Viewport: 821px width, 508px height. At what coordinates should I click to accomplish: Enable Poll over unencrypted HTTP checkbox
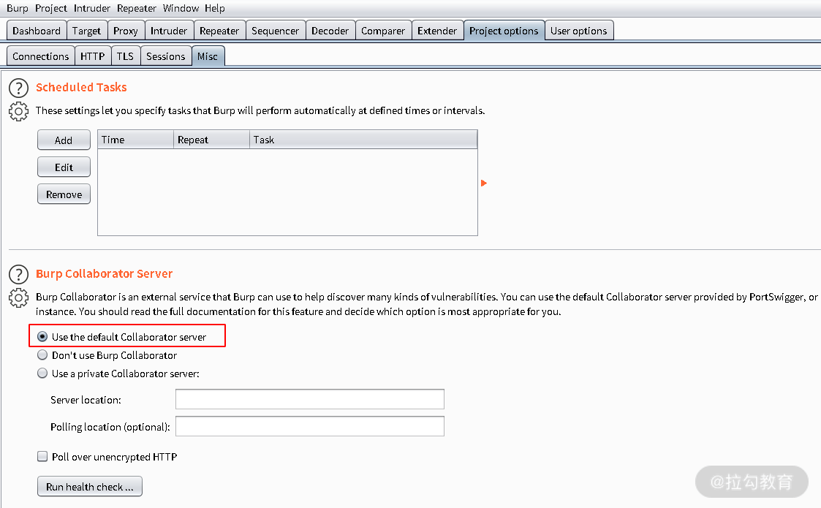point(42,457)
